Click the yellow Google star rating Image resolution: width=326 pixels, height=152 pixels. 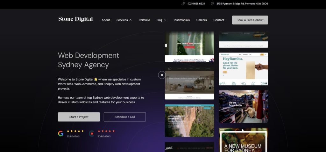pos(75,131)
